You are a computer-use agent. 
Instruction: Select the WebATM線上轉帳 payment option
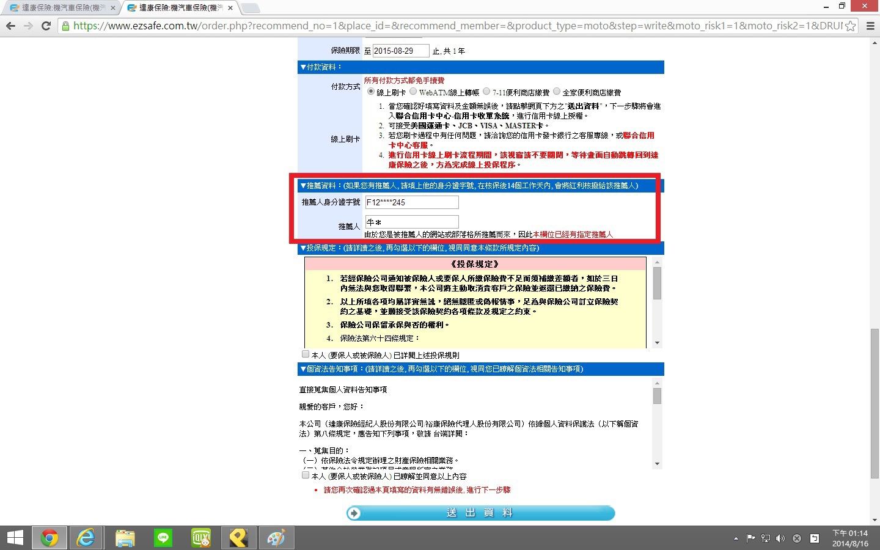(x=413, y=92)
